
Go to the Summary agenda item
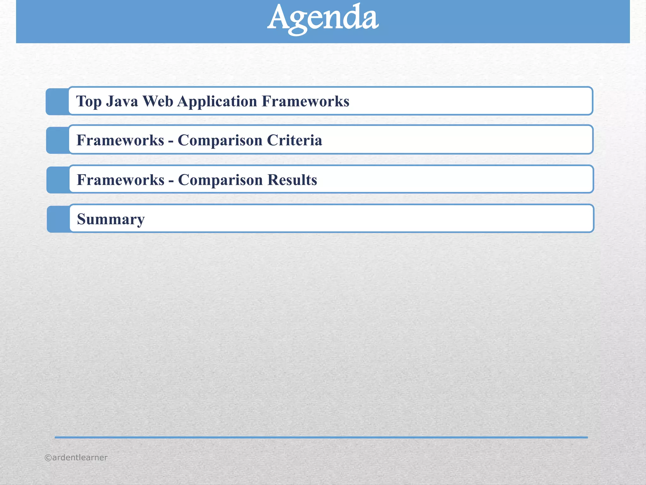pyautogui.click(x=111, y=219)
